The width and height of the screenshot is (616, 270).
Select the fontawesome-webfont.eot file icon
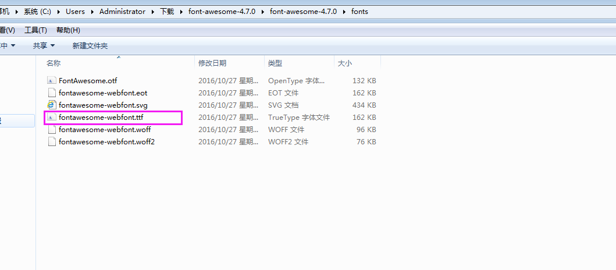coord(51,93)
